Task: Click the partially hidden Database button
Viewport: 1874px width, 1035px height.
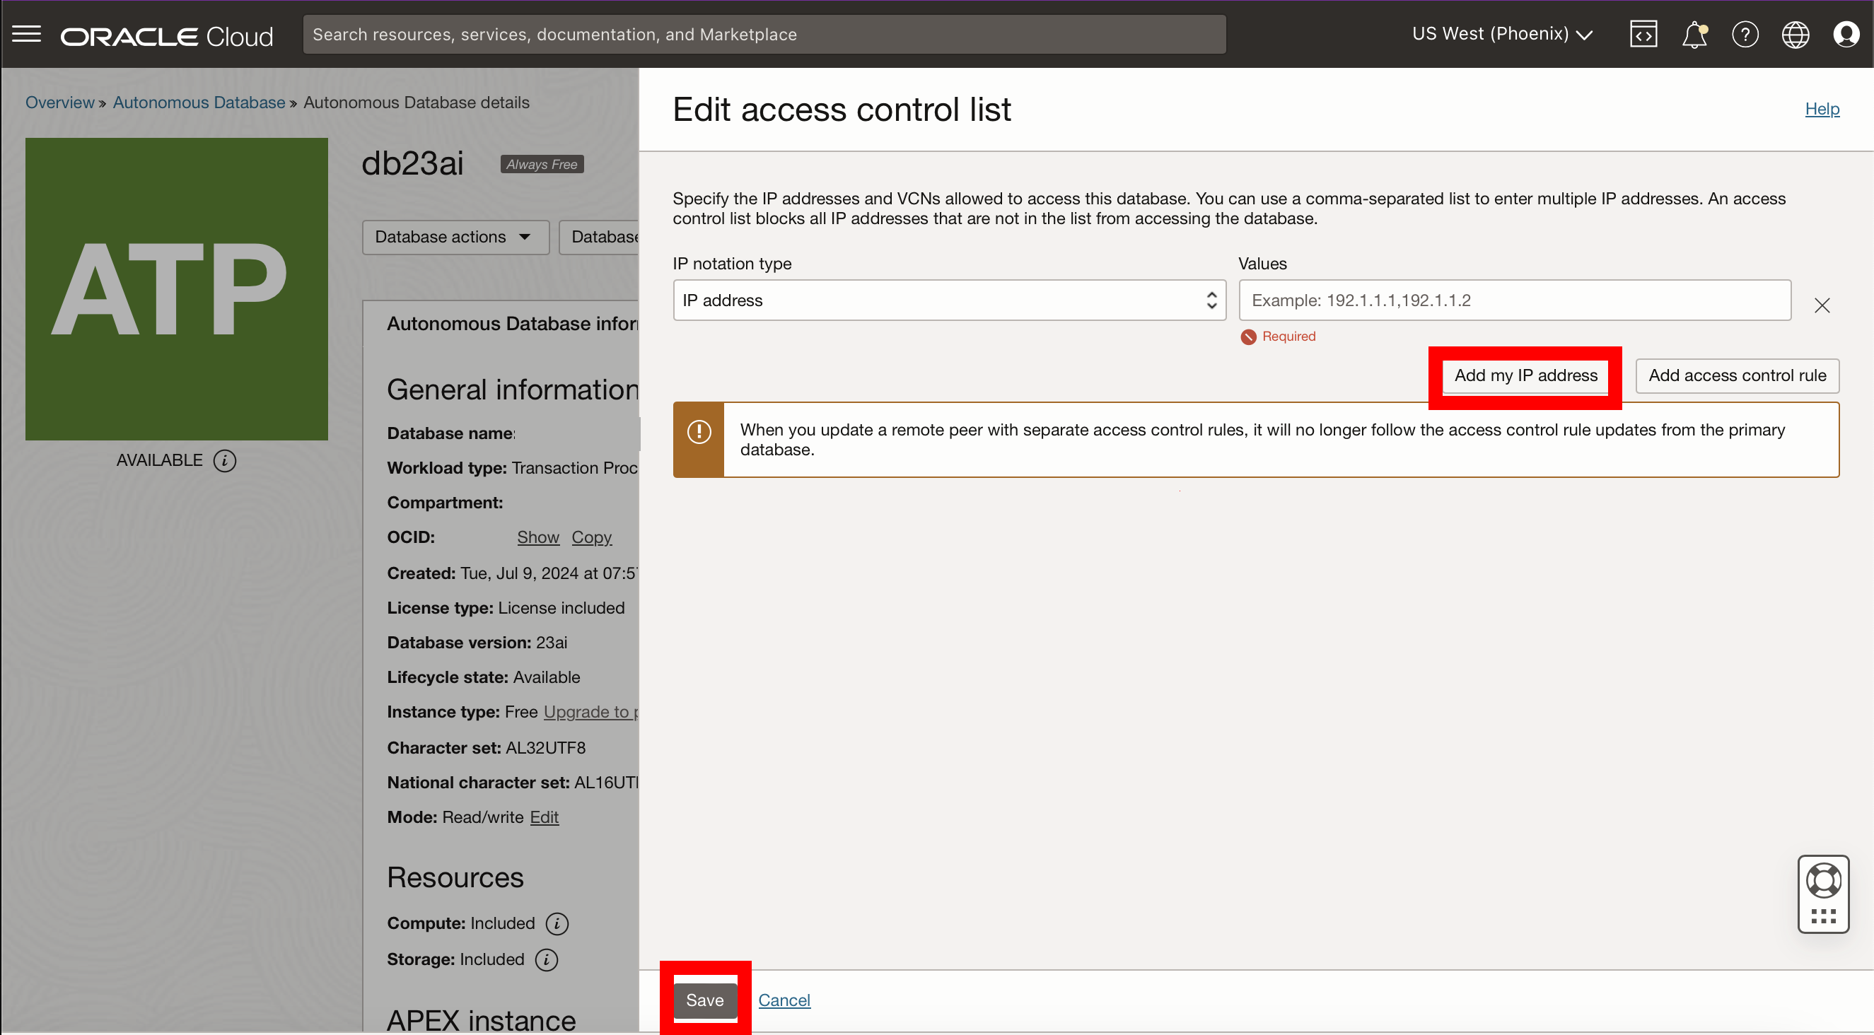Action: [600, 237]
